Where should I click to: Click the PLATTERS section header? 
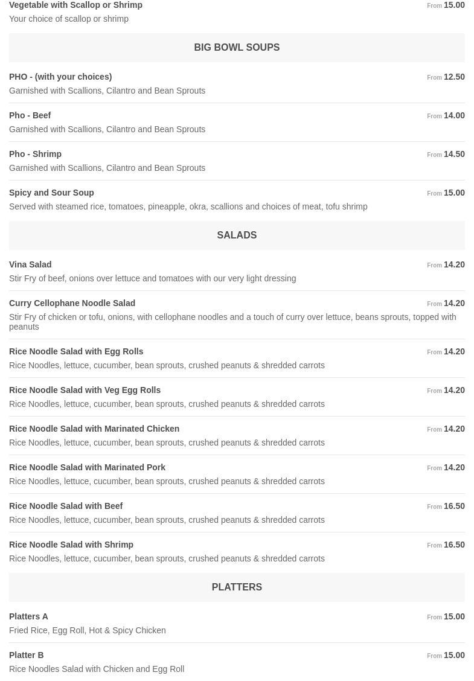coord(237,587)
